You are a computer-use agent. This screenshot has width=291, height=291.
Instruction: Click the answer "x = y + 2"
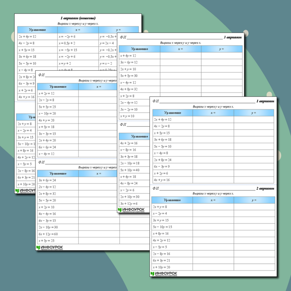[x=65, y=63]
